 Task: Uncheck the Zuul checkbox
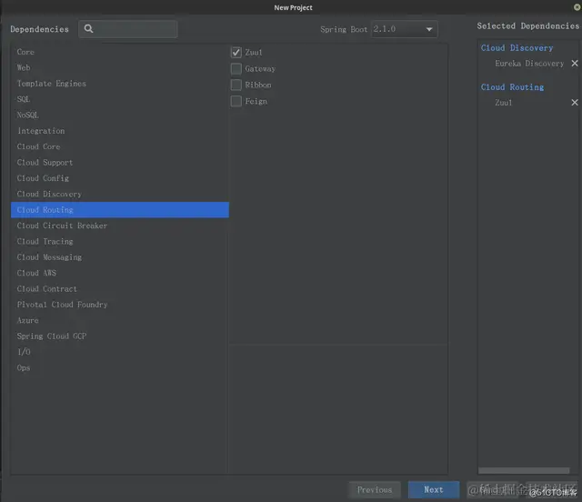pos(236,53)
